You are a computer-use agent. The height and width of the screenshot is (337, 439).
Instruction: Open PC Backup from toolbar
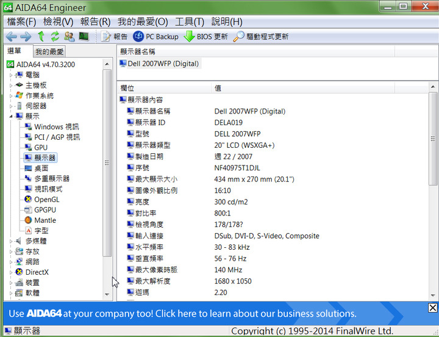pos(155,37)
